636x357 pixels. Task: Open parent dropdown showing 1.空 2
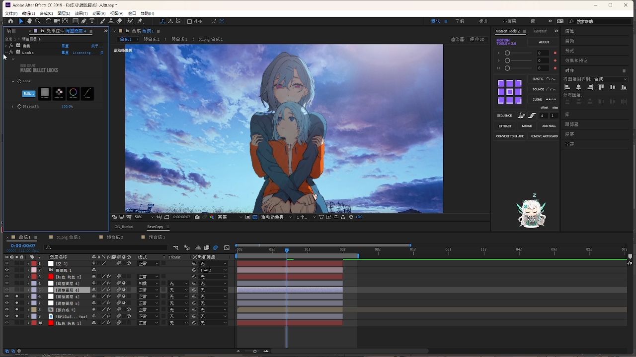click(213, 270)
